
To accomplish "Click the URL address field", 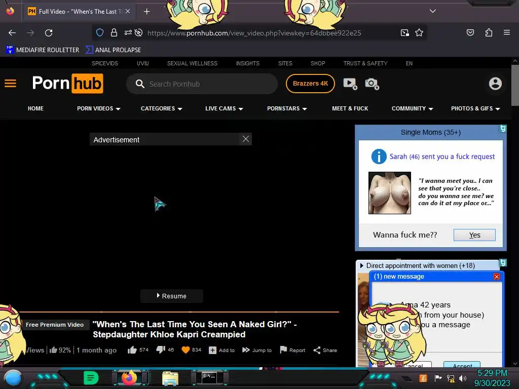I will point(254,33).
